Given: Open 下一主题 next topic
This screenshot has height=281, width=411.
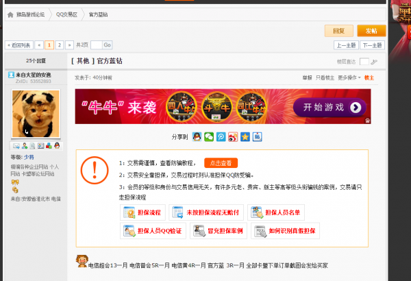Looking at the screenshot, I should coord(372,45).
